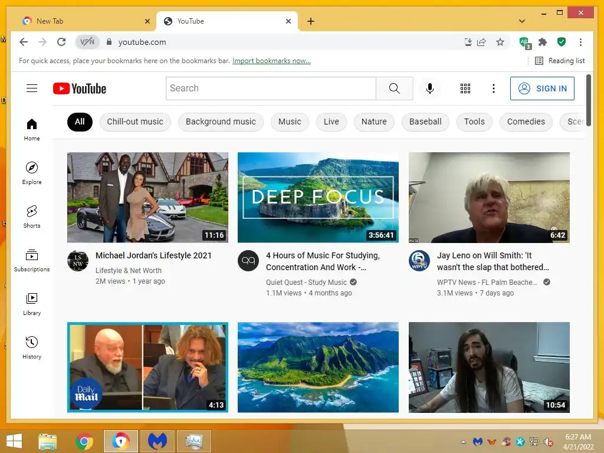
Task: Select the Tools filter chip
Action: click(474, 122)
